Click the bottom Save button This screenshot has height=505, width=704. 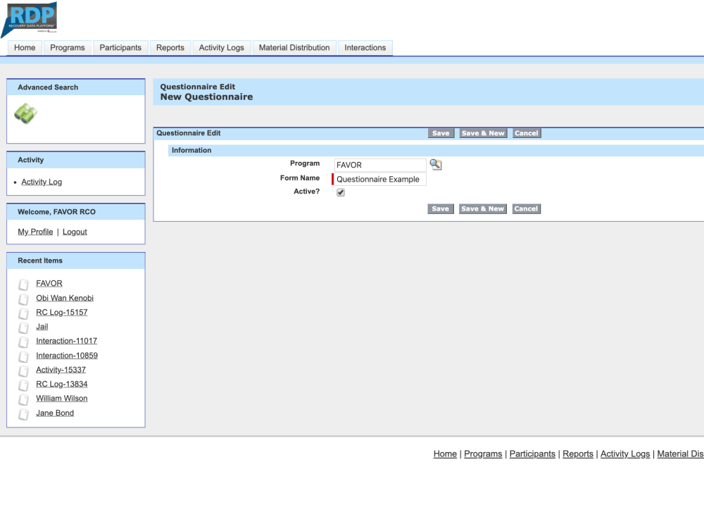click(x=441, y=208)
